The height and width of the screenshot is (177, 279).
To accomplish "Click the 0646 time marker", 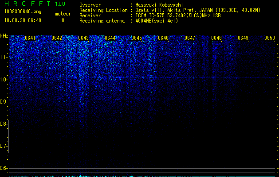I will click(x=163, y=38).
